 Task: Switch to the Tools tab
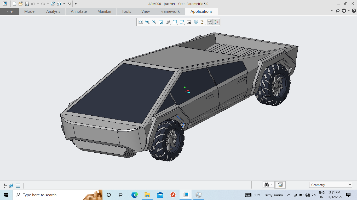[x=126, y=11]
